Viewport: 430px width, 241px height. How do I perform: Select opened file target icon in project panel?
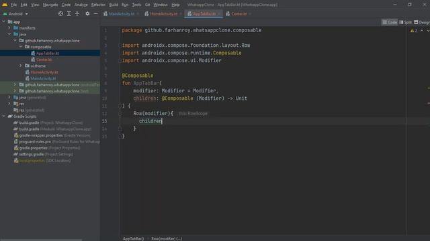coord(60,13)
